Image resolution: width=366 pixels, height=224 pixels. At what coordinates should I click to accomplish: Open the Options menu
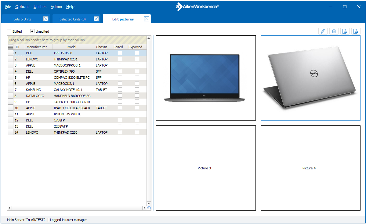[x=22, y=6]
